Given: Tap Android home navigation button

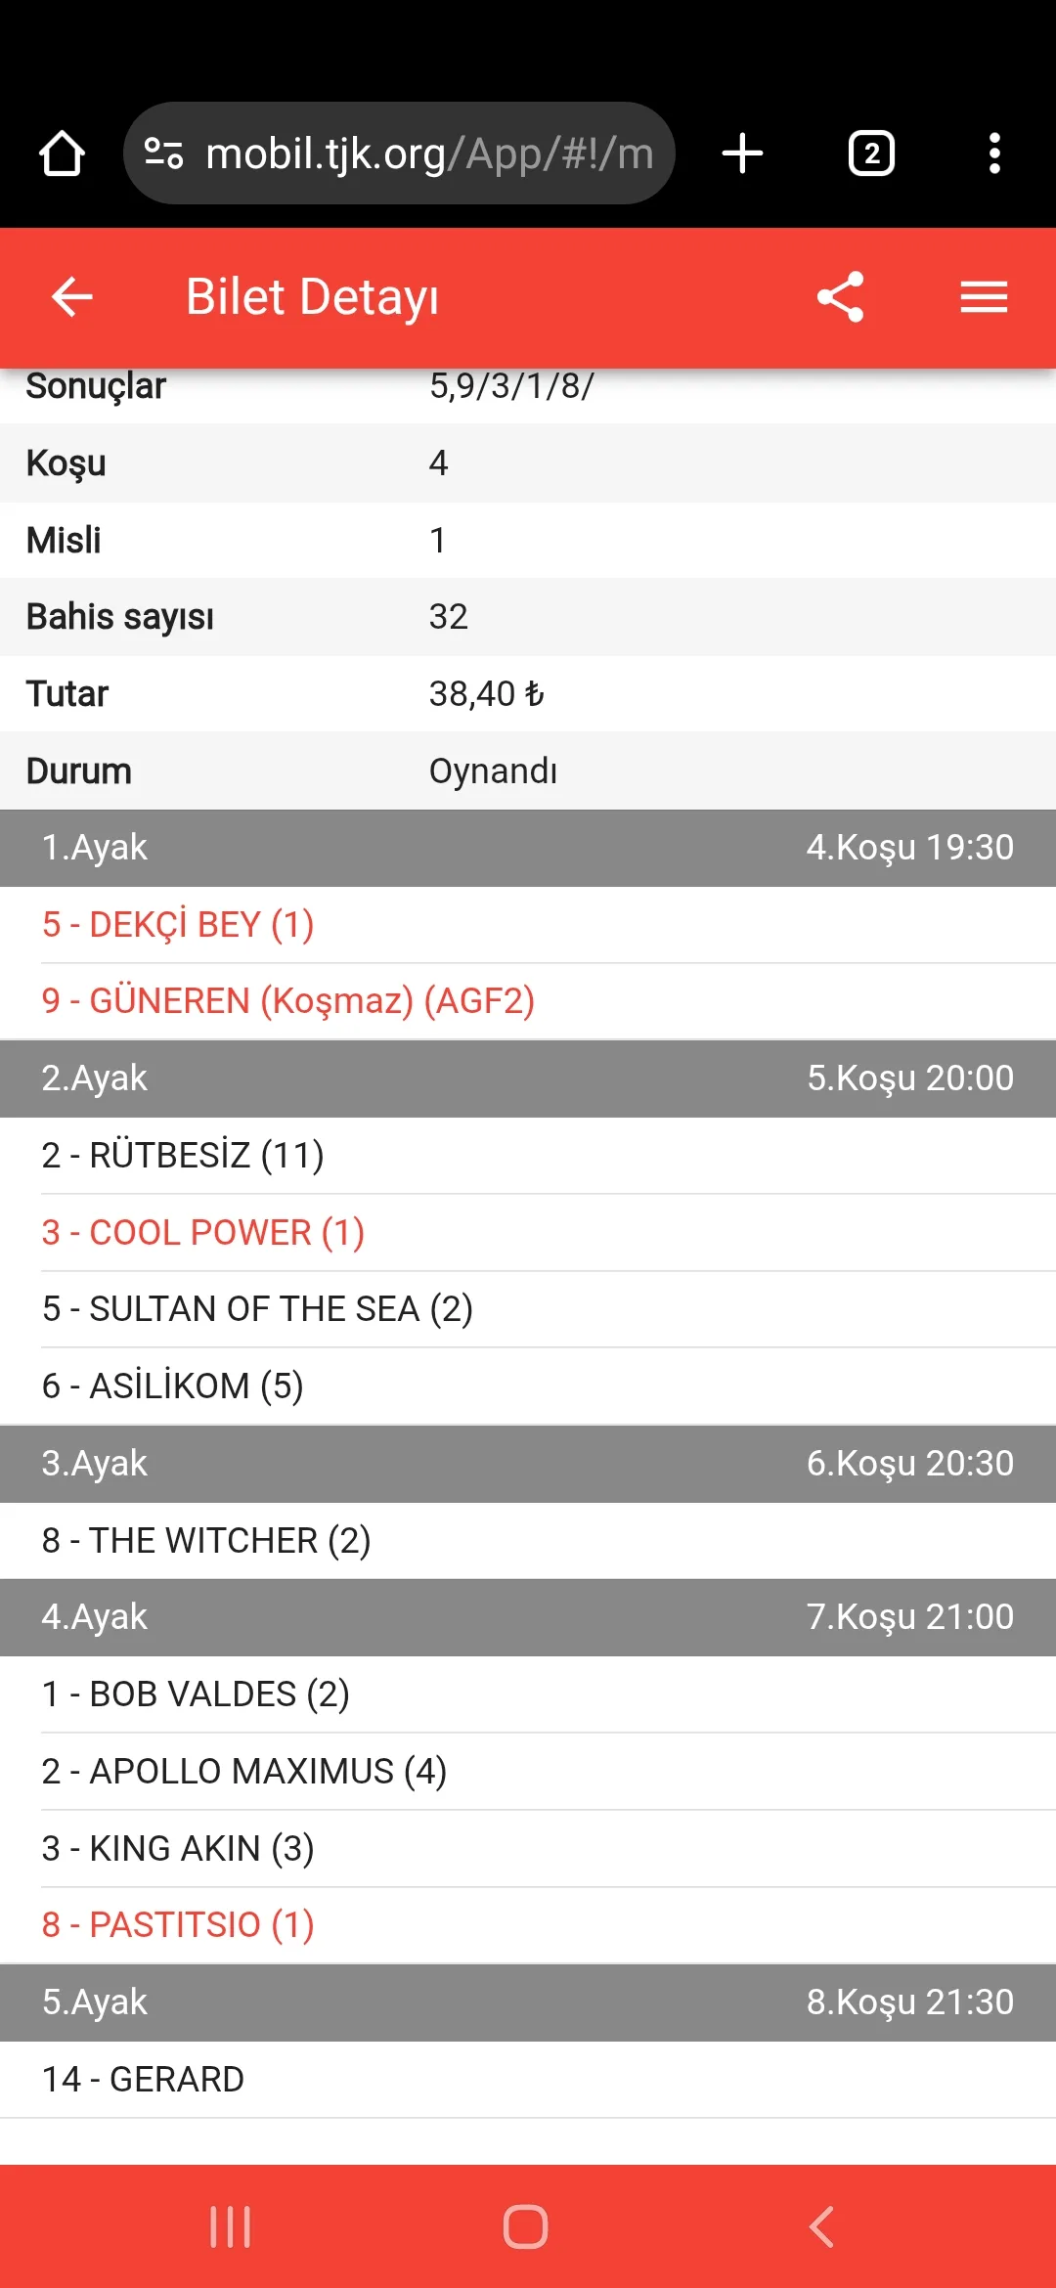Looking at the screenshot, I should click(526, 2226).
